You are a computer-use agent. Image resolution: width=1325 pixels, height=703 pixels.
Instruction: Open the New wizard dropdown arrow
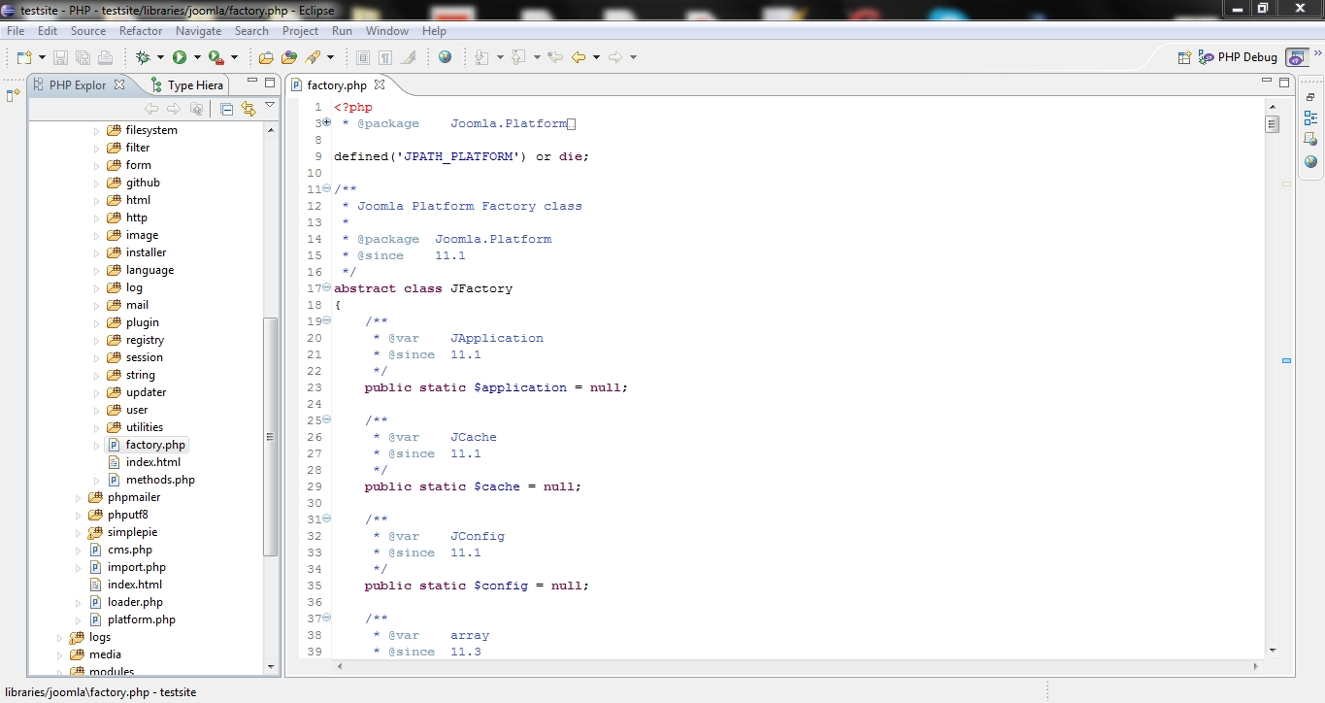click(x=42, y=57)
